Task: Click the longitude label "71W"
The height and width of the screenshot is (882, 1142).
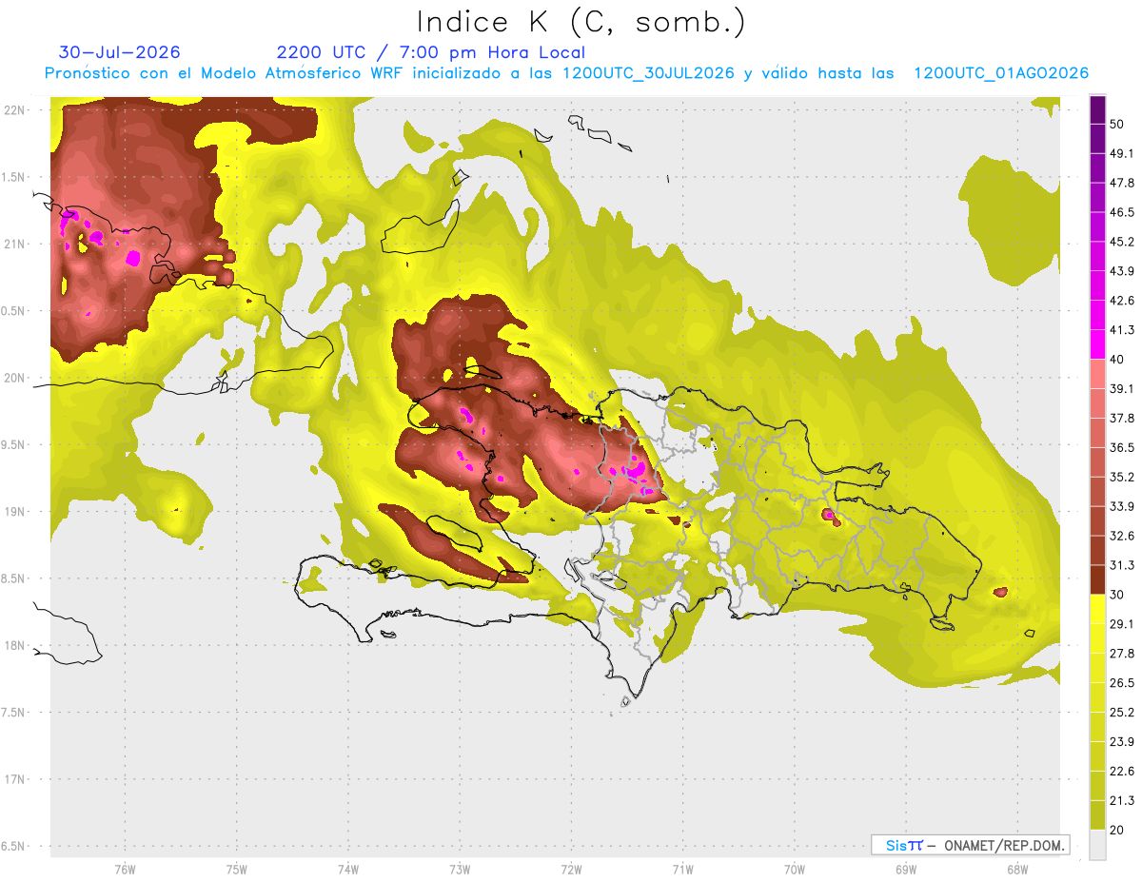Action: click(x=682, y=869)
